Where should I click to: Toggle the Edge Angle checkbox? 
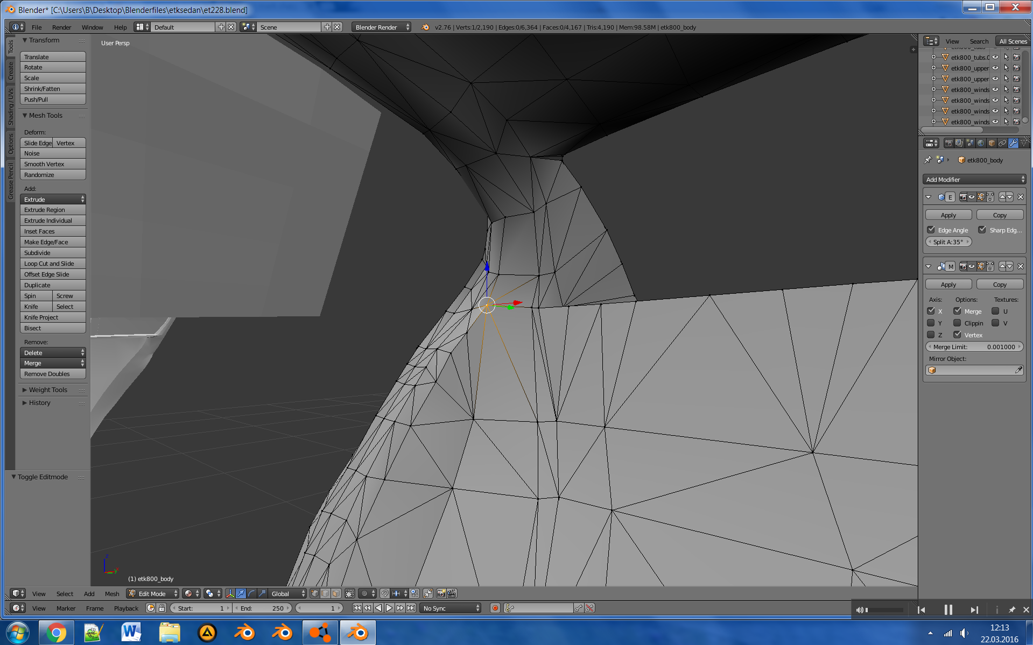point(931,230)
